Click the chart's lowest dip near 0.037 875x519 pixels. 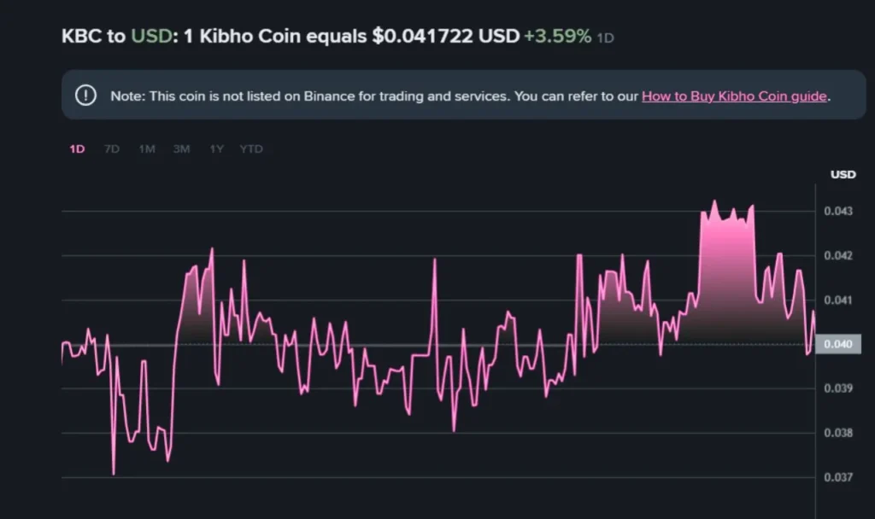click(114, 473)
